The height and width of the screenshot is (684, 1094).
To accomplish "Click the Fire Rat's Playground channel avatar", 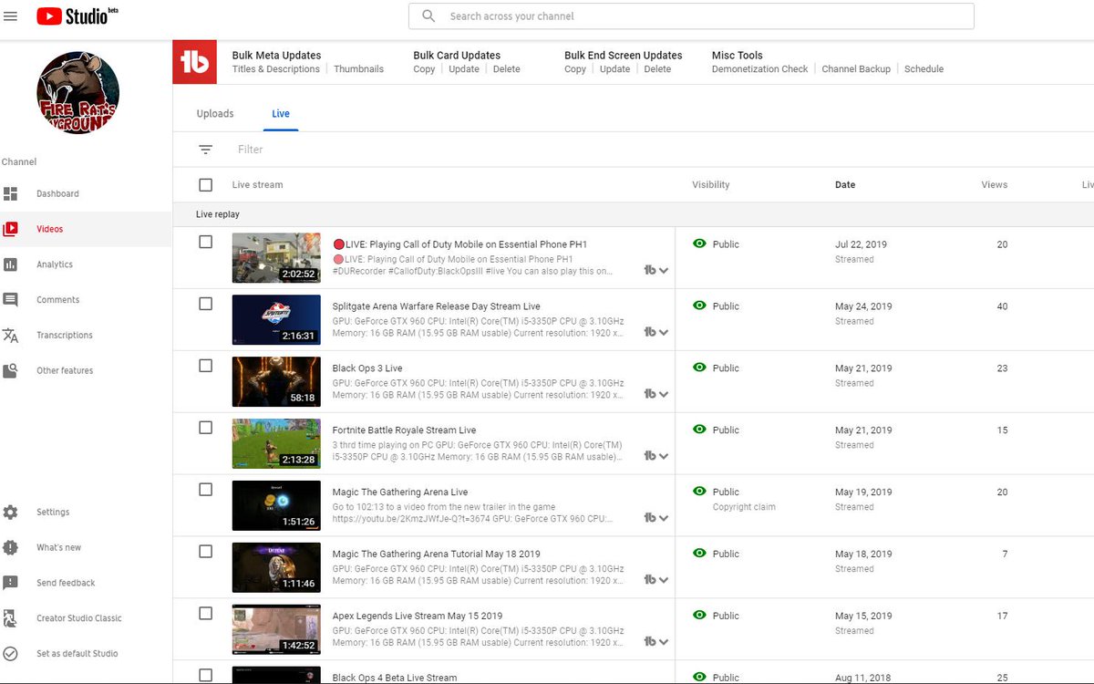I will point(77,92).
